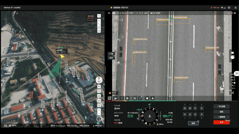Click the Shutter 1/120 value
This screenshot has height=134, width=239.
[128, 13]
